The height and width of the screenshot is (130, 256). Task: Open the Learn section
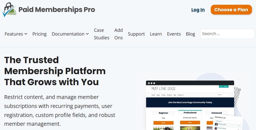(156, 34)
